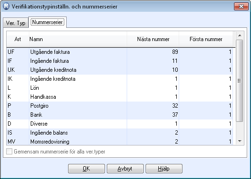
Task: Edit next number 32 for Postgiro
Action: click(153, 106)
